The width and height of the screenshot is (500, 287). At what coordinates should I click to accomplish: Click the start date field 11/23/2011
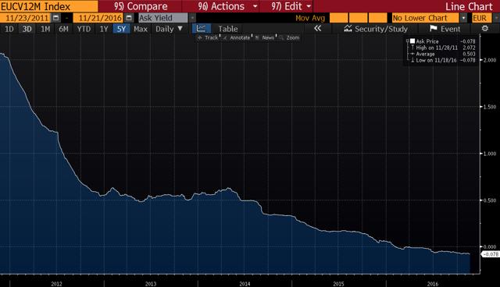(x=26, y=18)
